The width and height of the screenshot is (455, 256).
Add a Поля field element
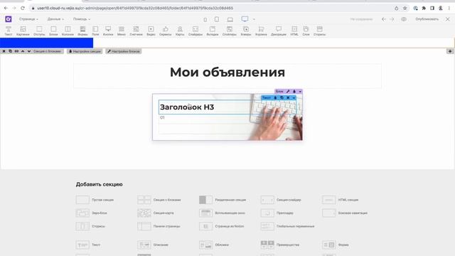point(95,31)
